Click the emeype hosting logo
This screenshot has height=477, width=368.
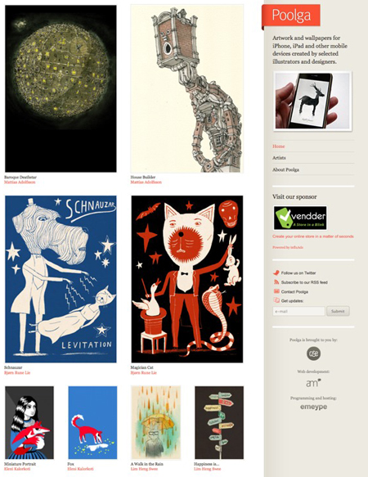[313, 407]
